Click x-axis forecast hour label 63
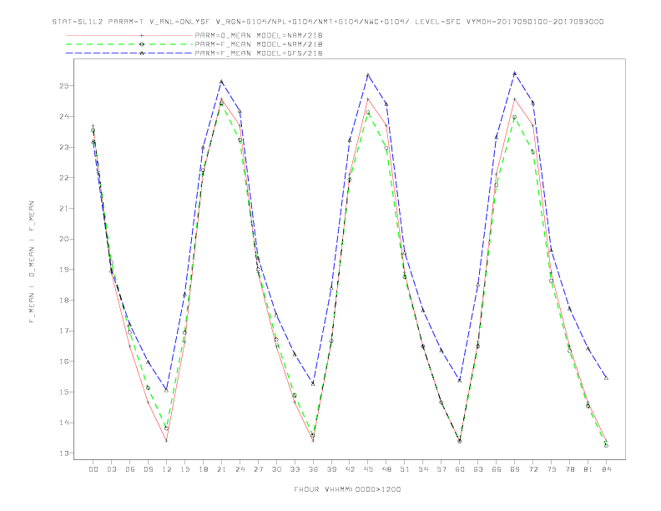Screen dimensions: 661x511 coord(478,469)
